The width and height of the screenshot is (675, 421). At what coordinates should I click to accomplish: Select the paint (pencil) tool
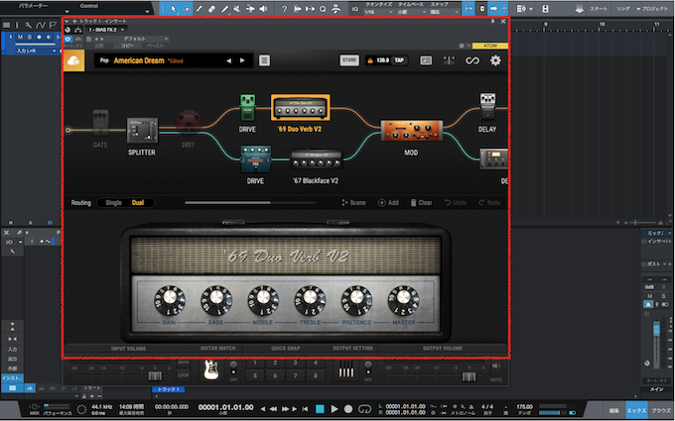199,8
